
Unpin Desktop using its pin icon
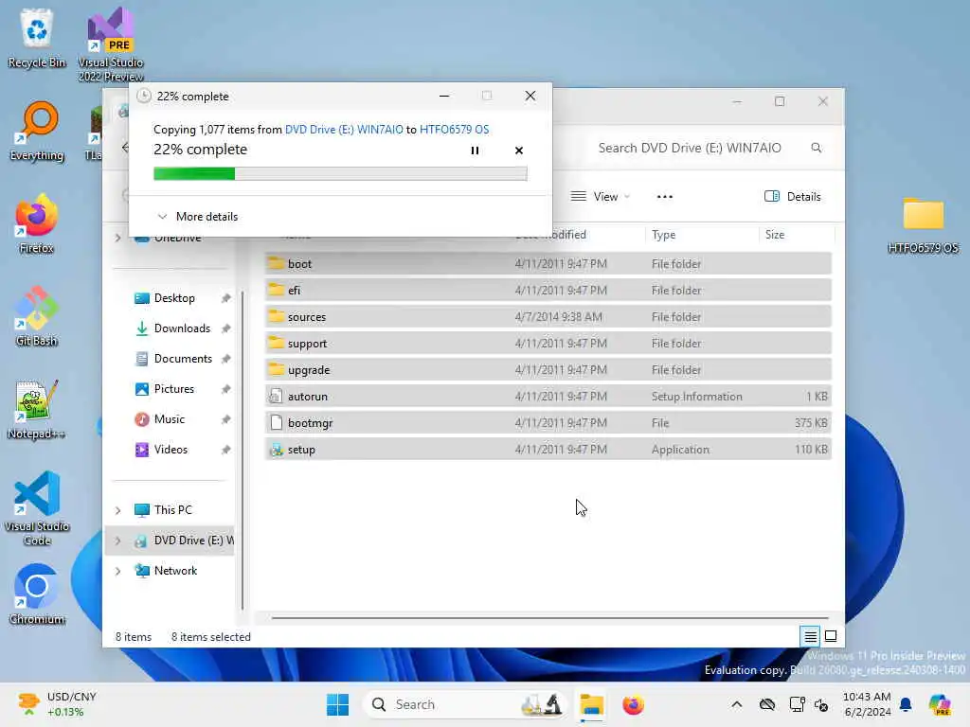tap(225, 298)
